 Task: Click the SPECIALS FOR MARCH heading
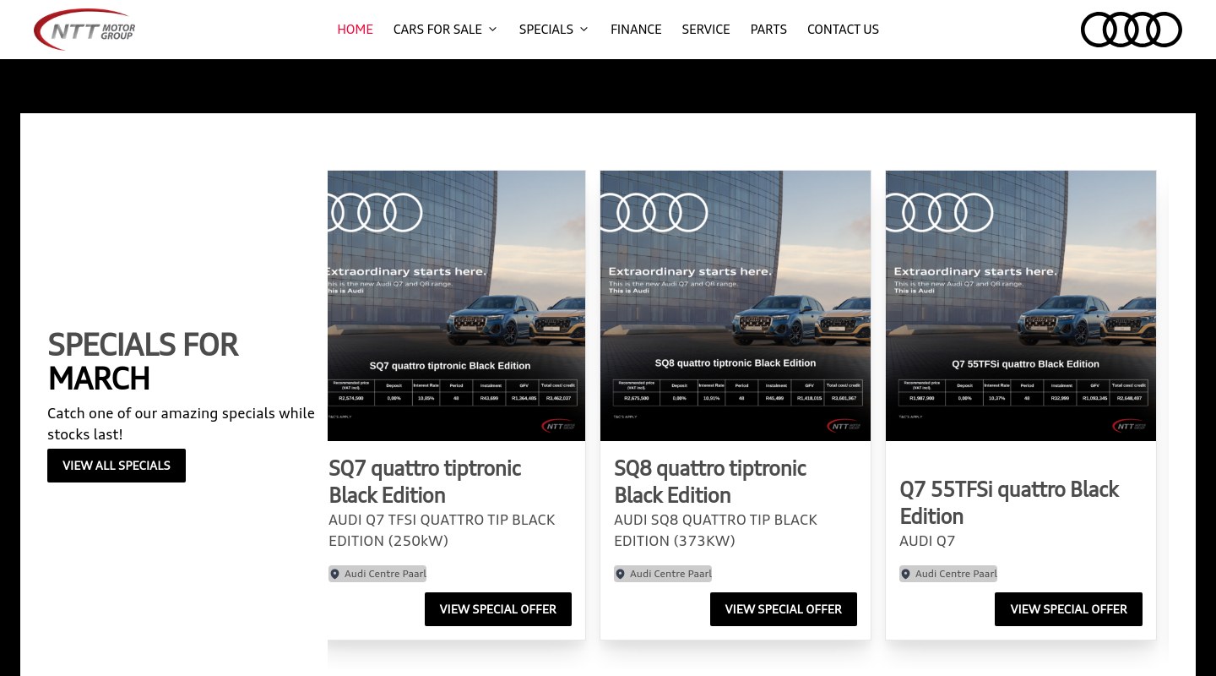[x=143, y=362]
